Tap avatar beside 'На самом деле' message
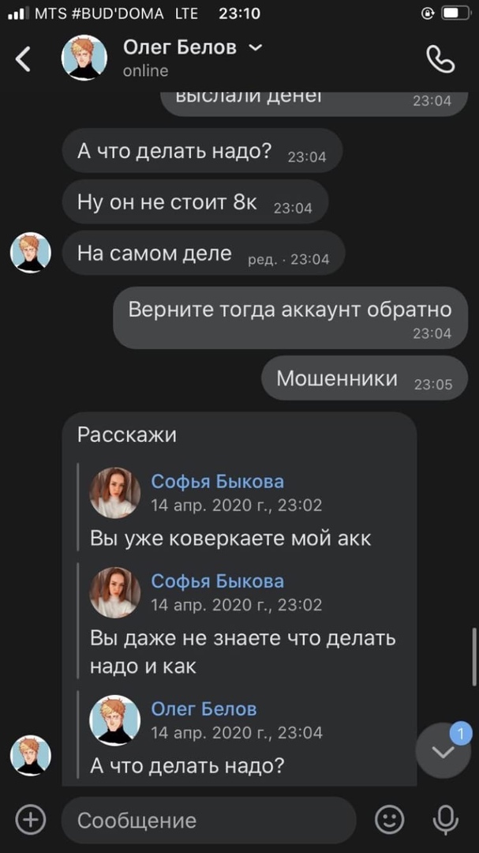The height and width of the screenshot is (853, 479). click(31, 253)
